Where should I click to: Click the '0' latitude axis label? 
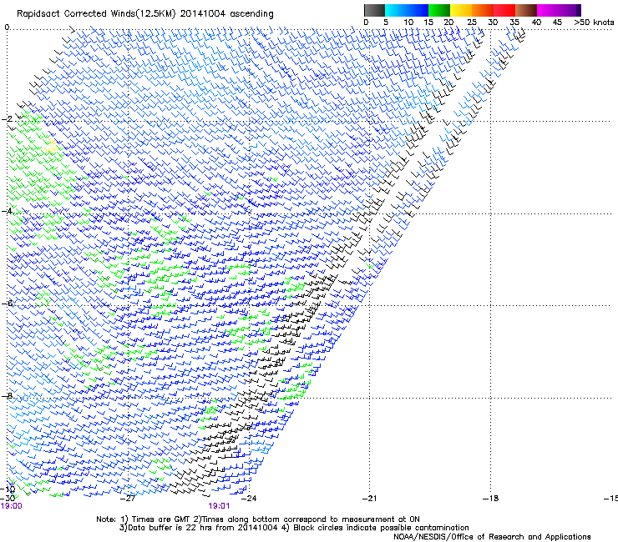point(7,28)
